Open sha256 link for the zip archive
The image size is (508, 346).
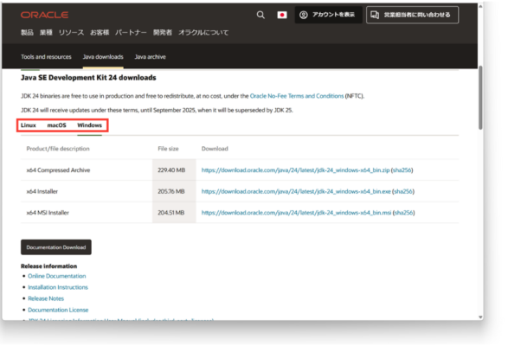pyautogui.click(x=402, y=170)
